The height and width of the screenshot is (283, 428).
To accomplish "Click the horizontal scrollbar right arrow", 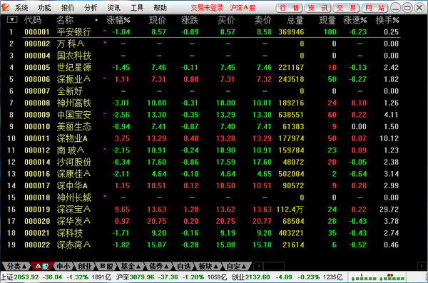I will tap(422, 266).
